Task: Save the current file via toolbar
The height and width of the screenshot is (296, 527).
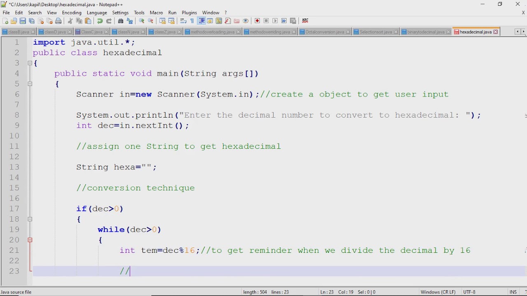Action: coord(23,21)
